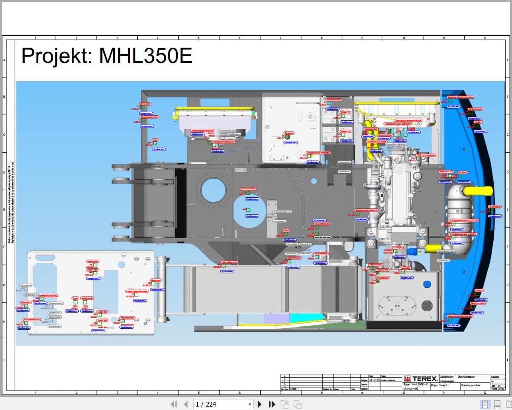Image resolution: width=512 pixels, height=410 pixels.
Task: Click blue hyperlink near Joystick rechts label
Action: tap(93, 279)
